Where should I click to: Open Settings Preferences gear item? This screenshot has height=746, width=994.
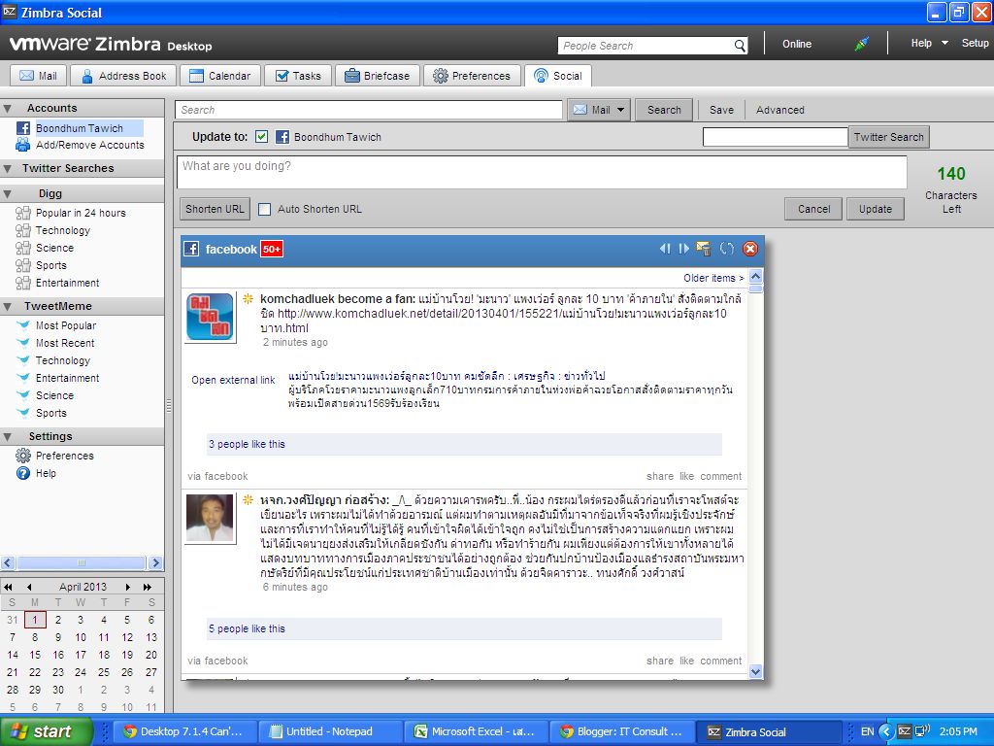(x=54, y=456)
